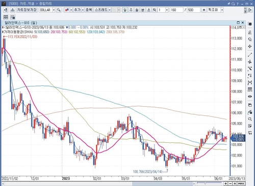Image resolution: width=255 pixels, height=186 pixels.
Task: Select minute period 분 toggle
Action: point(143,10)
